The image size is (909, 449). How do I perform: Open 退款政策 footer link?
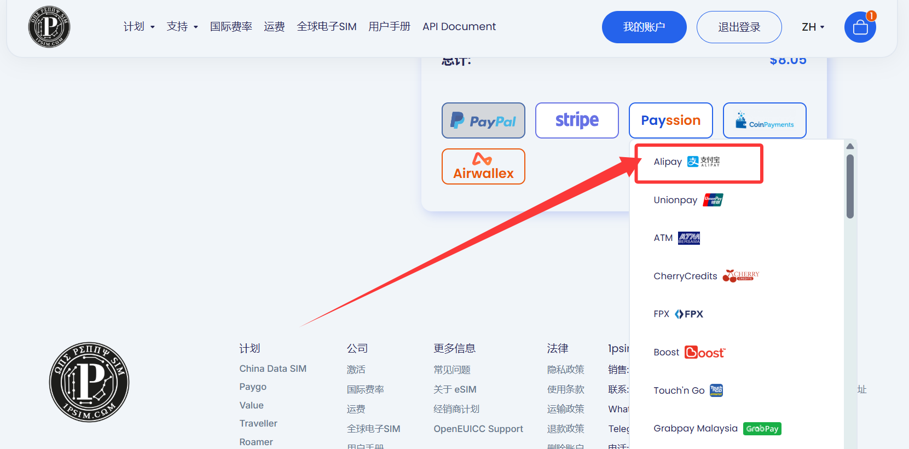click(566, 429)
